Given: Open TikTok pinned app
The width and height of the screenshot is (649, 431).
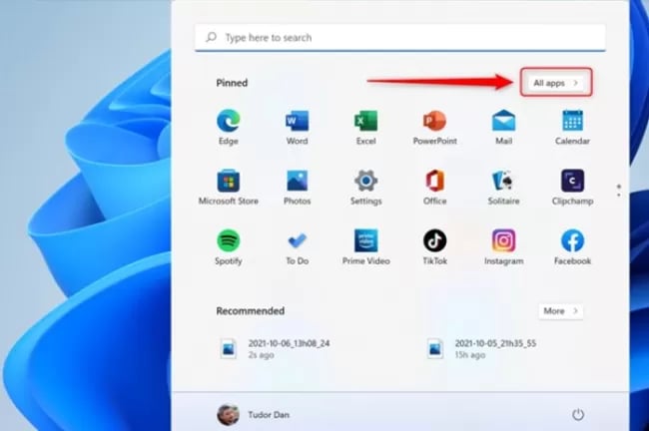Looking at the screenshot, I should point(434,247).
